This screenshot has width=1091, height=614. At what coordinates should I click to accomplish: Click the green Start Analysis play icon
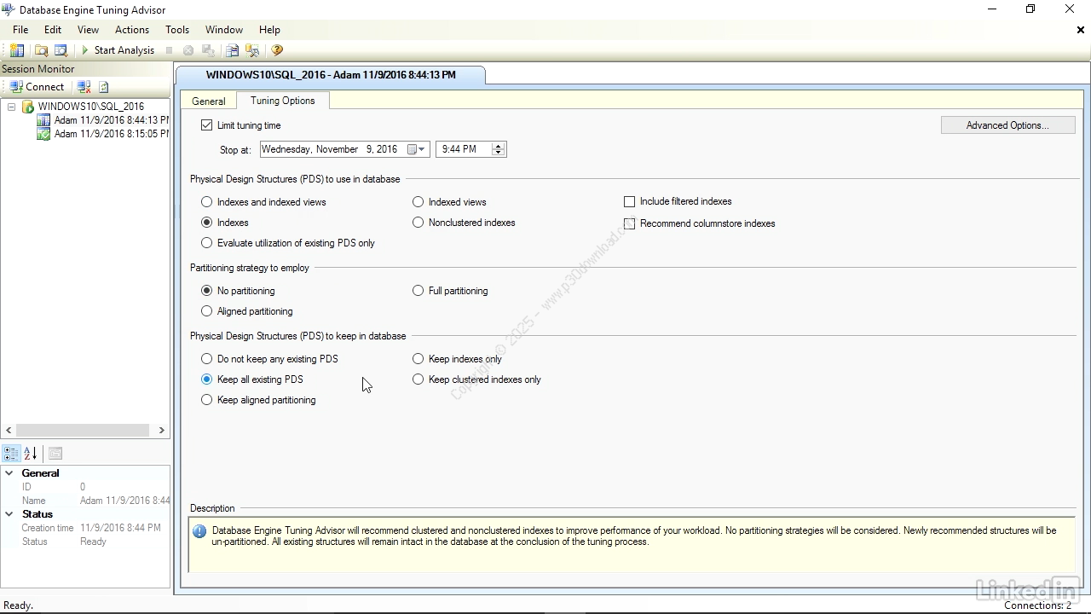(x=84, y=50)
